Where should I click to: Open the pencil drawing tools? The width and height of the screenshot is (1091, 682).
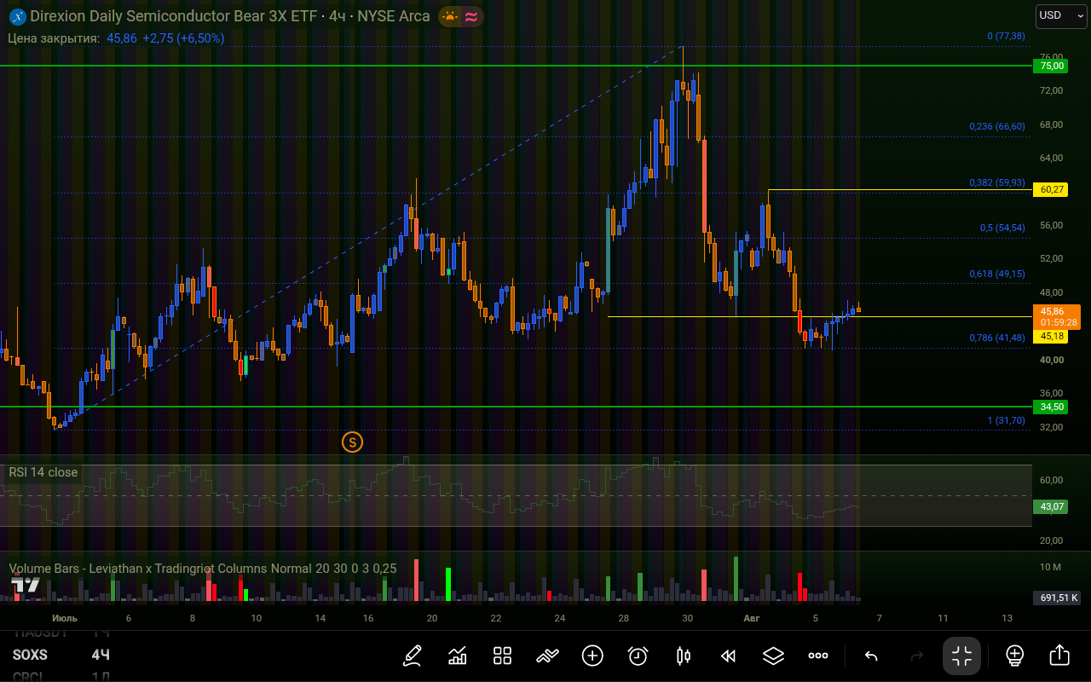pos(413,656)
